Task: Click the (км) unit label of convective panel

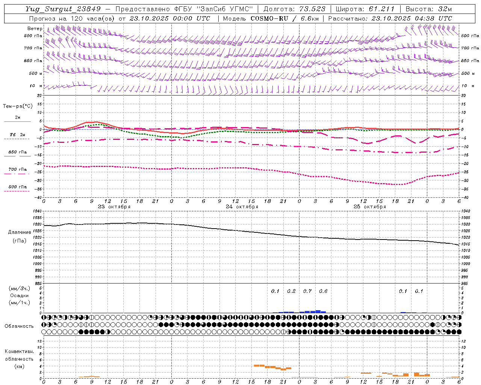Action: [19, 366]
